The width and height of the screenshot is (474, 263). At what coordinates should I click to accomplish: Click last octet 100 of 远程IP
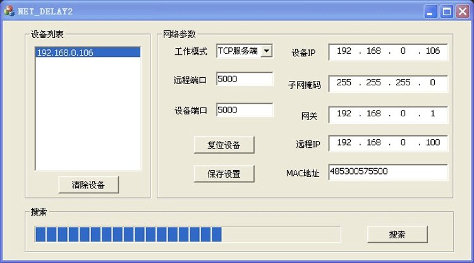432,143
